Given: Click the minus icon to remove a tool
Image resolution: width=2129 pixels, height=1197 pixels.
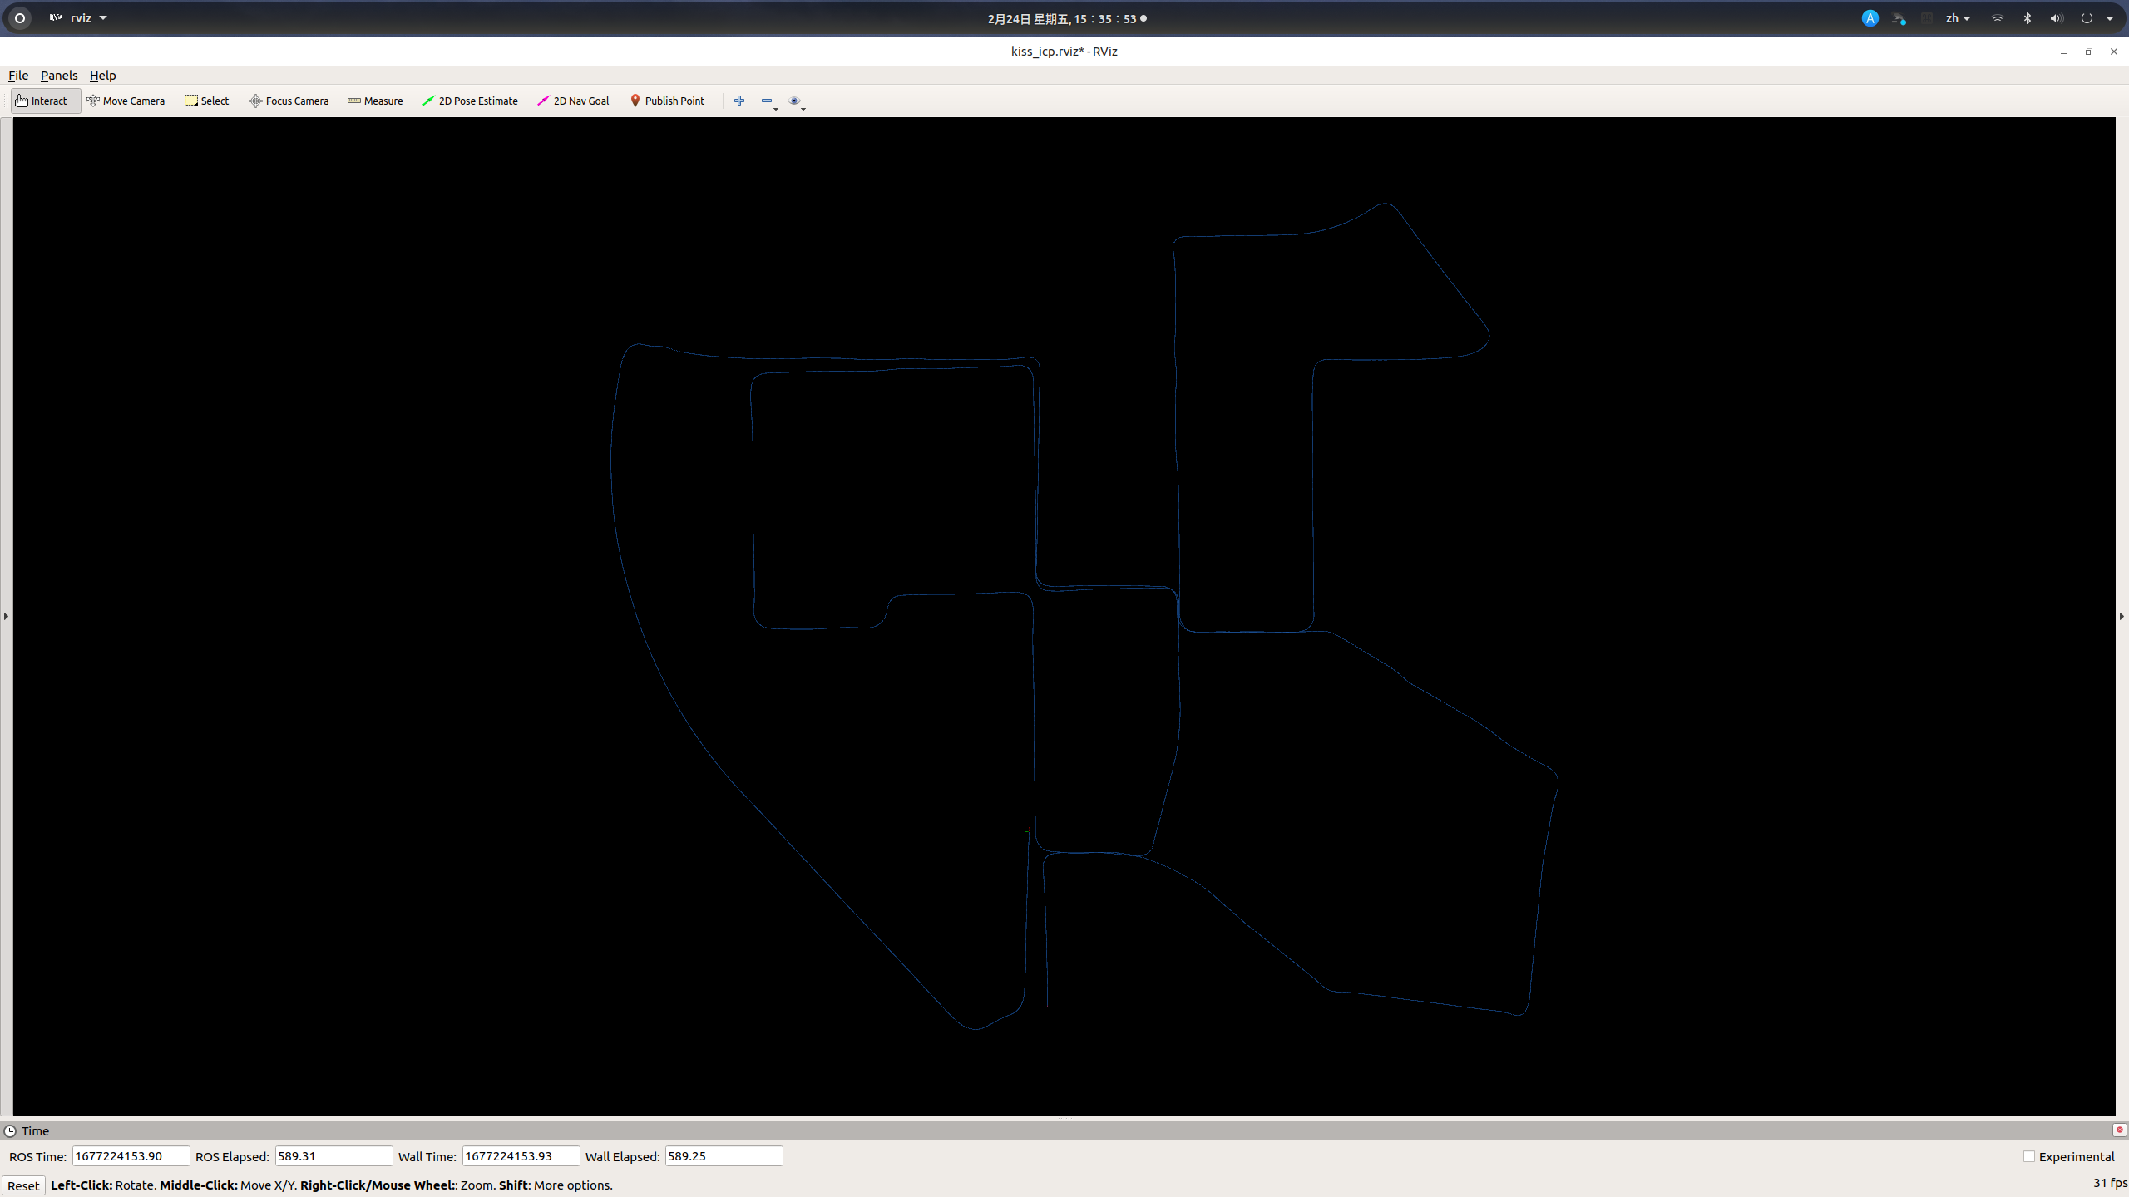Looking at the screenshot, I should pyautogui.click(x=765, y=101).
